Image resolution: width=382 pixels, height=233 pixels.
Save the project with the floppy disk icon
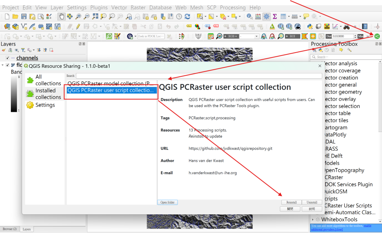click(24, 16)
